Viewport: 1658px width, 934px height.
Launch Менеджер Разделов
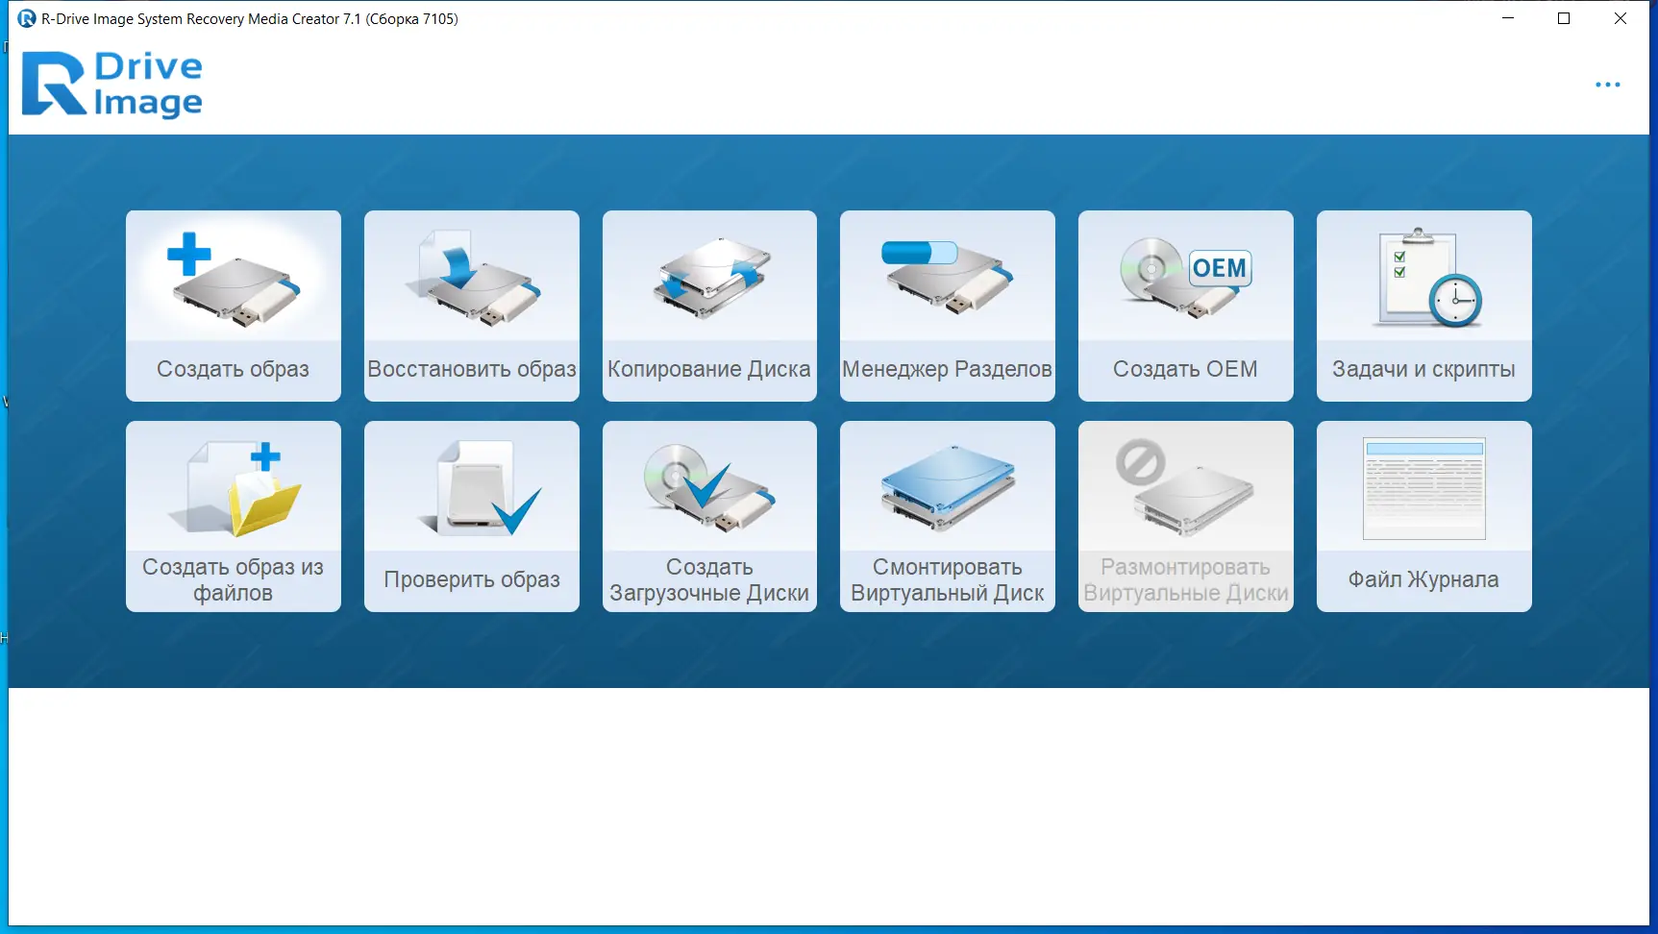click(947, 306)
